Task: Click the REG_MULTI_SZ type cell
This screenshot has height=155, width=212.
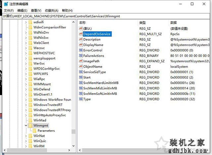Action: click(150, 34)
